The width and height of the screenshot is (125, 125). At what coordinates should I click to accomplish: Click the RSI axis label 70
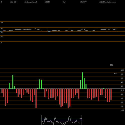pyautogui.click(x=2, y=29)
